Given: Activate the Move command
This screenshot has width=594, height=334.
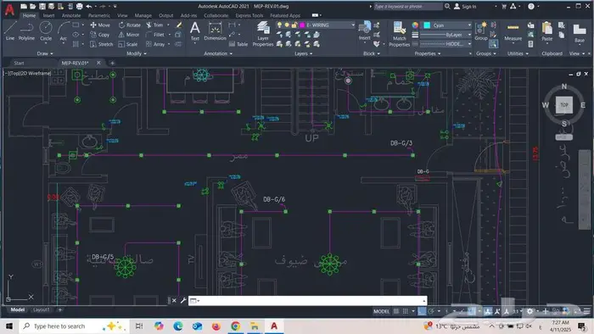Looking at the screenshot, I should (x=100, y=25).
